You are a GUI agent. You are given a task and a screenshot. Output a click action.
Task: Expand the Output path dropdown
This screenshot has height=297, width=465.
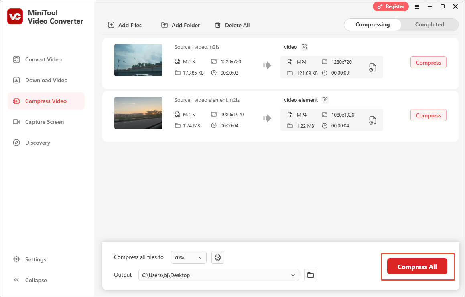pos(292,275)
